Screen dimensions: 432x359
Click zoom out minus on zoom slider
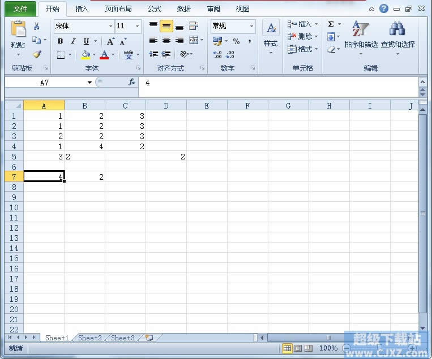coord(347,348)
